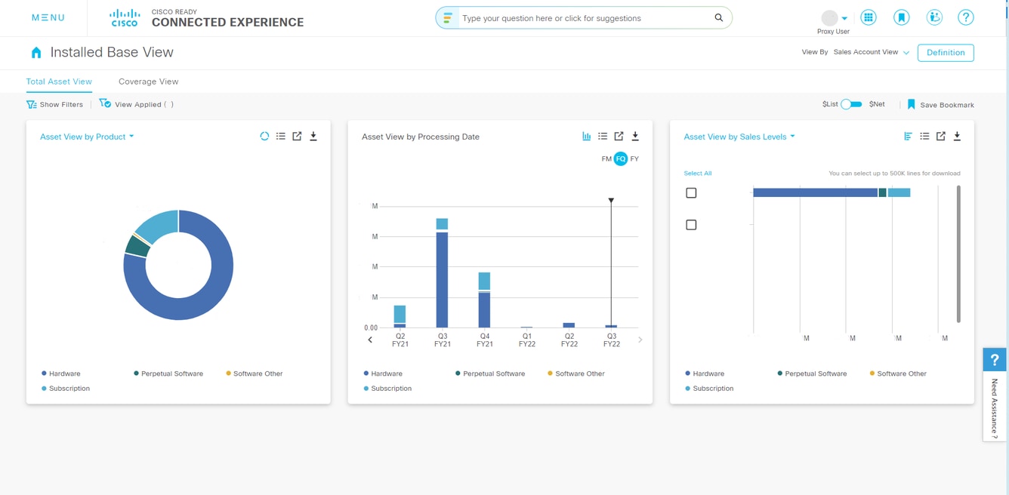The image size is (1009, 495).
Task: Switch Asset View by Product to list view
Action: coord(281,137)
